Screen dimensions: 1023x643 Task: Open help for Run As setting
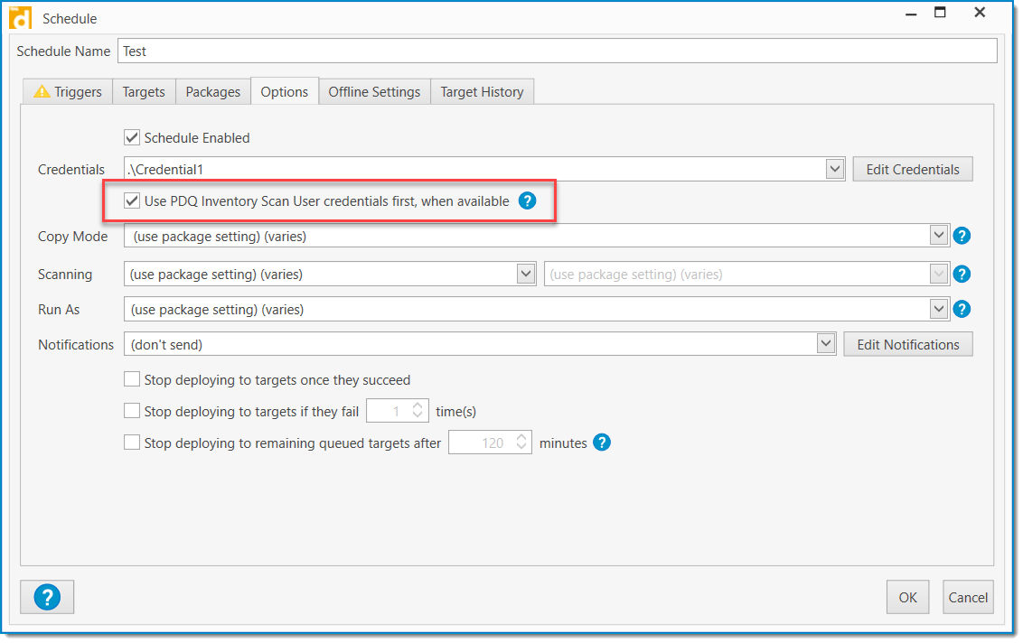962,309
